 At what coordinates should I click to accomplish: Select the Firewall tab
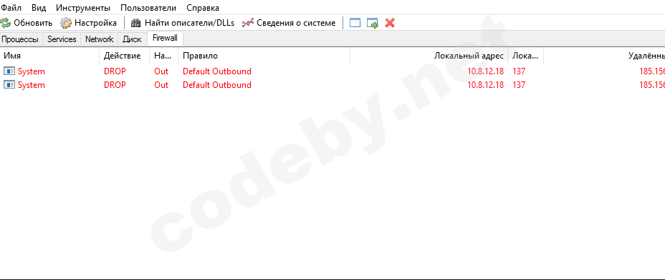click(x=165, y=38)
